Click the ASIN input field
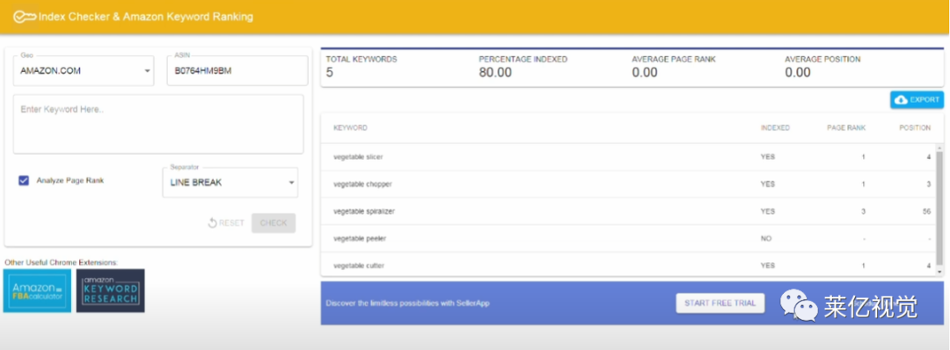The image size is (950, 350). tap(237, 71)
